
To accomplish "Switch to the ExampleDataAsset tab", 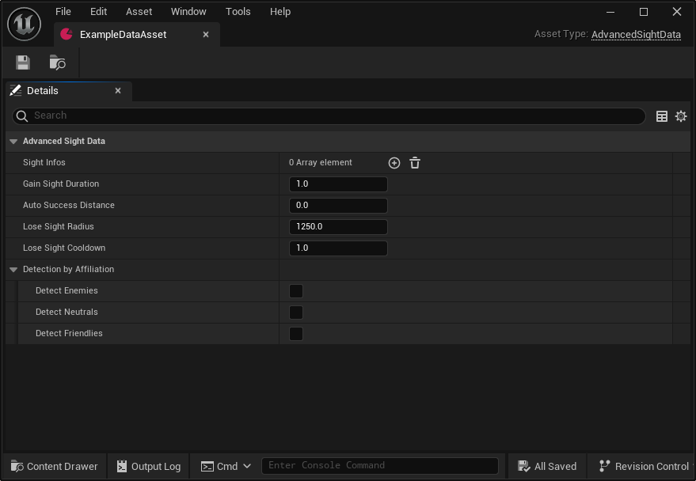I will (x=137, y=35).
